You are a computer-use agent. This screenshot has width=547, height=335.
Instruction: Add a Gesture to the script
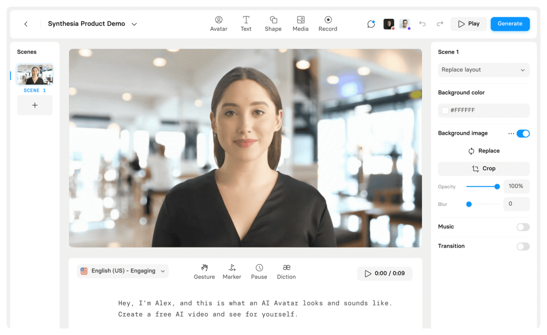(x=204, y=272)
